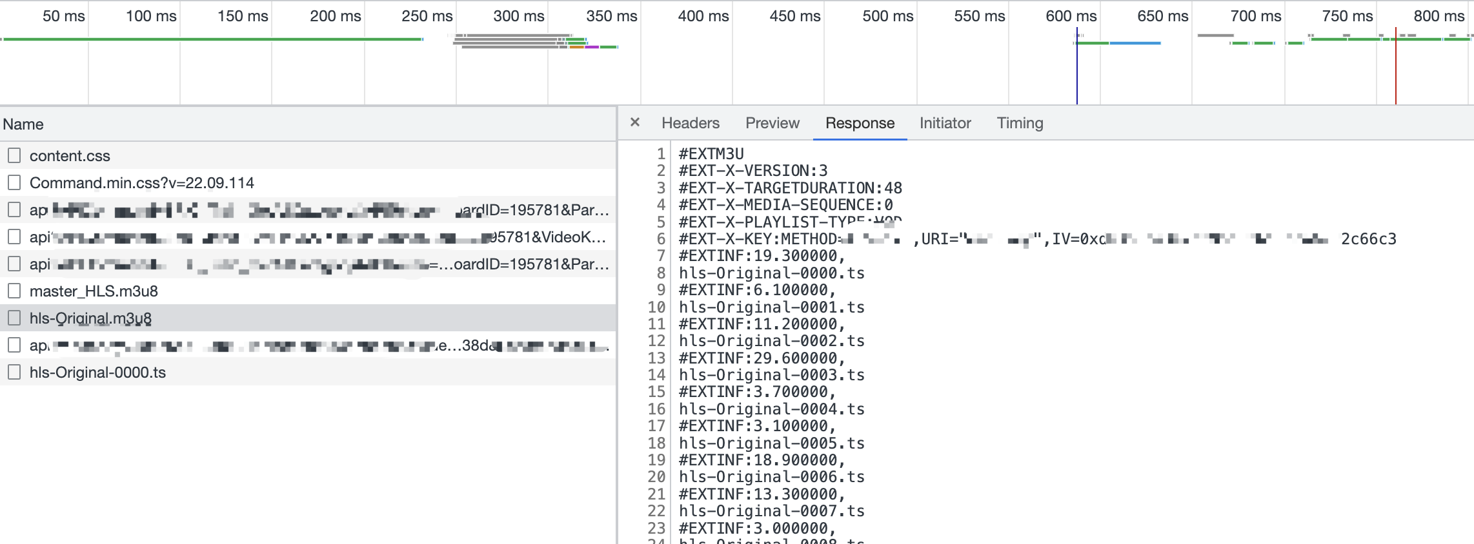This screenshot has height=544, width=1474.
Task: Tick the checkbox for hls-Original.m3u8
Action: point(14,318)
